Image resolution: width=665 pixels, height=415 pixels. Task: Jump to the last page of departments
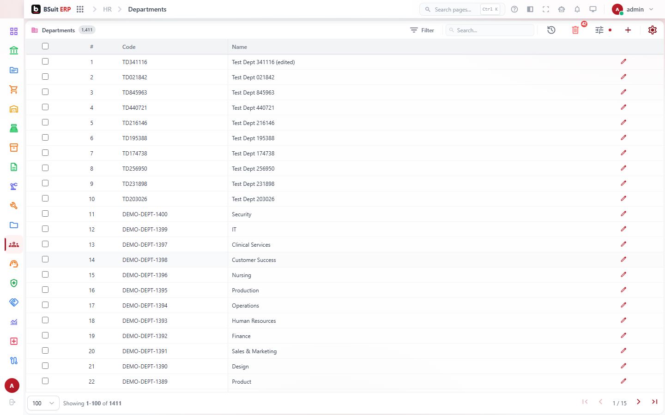pyautogui.click(x=654, y=402)
